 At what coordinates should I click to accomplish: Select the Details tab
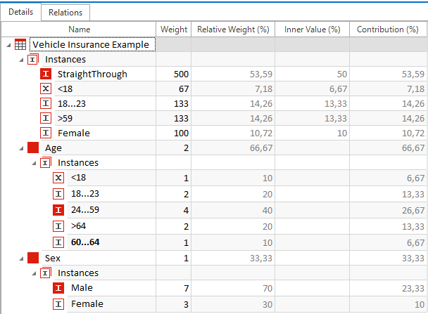[20, 12]
